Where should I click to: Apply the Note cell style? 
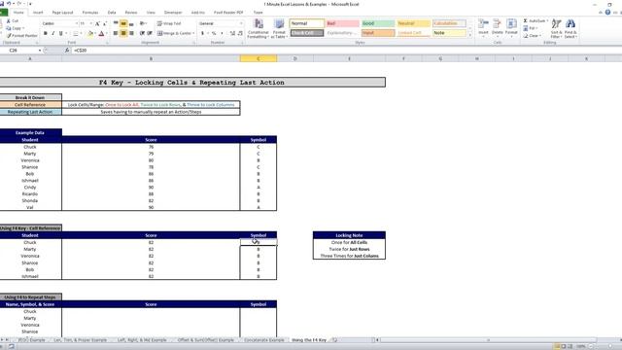point(449,33)
